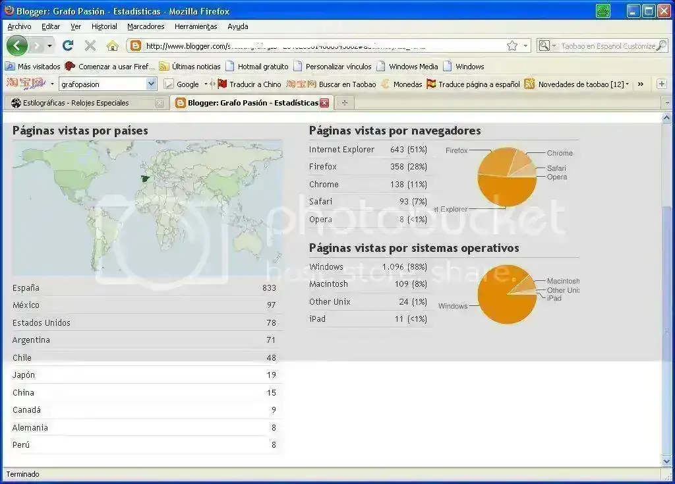Open the Ayuda menu

pyautogui.click(x=237, y=26)
